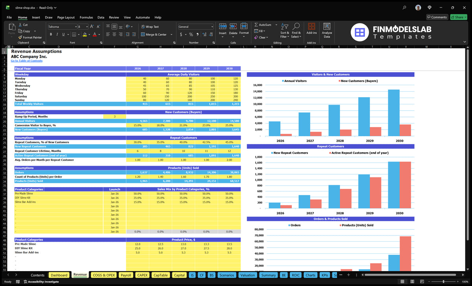Decrease font size with the smaller A icon
This screenshot has height=286, width=472.
[98, 26]
